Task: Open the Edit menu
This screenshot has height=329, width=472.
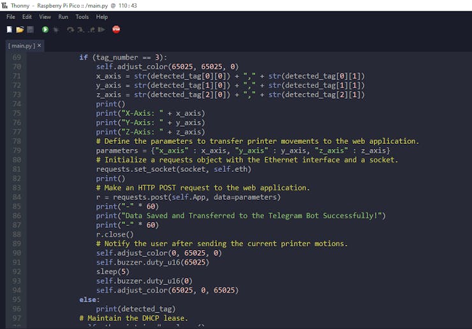Action: pos(27,17)
